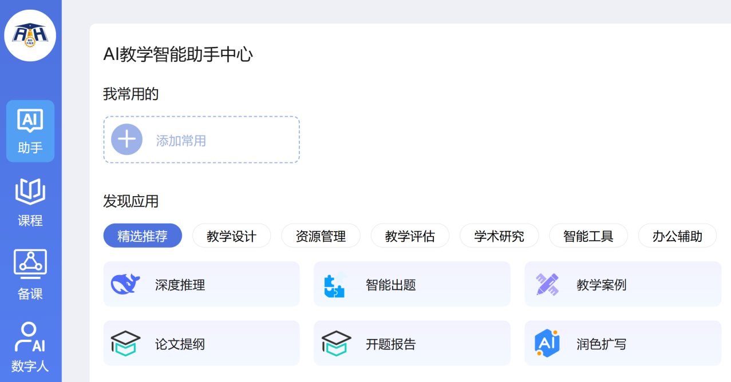The image size is (731, 382).
Task: Launch 深度推理 whale icon app
Action: click(125, 284)
